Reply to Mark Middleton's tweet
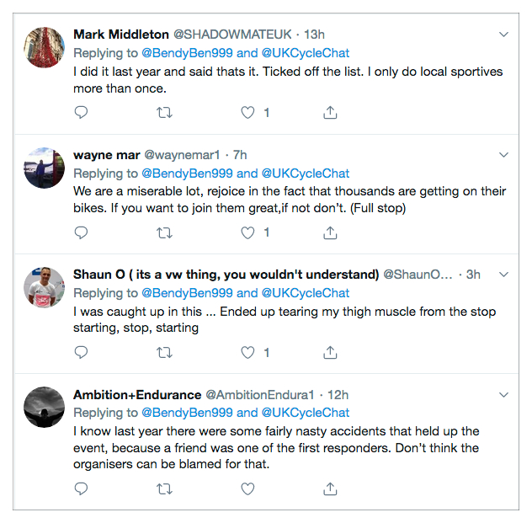The width and height of the screenshot is (532, 523). click(x=81, y=112)
